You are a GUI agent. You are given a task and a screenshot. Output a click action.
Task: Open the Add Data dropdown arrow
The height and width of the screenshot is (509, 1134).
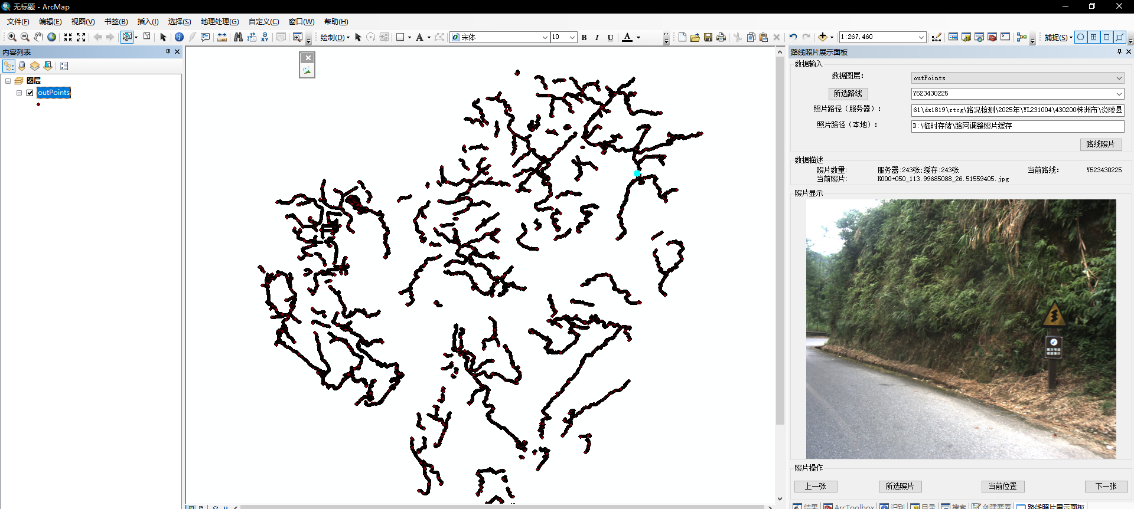click(832, 37)
